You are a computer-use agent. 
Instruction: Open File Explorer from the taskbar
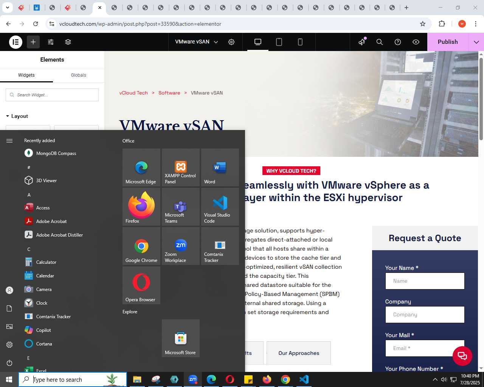click(x=137, y=379)
